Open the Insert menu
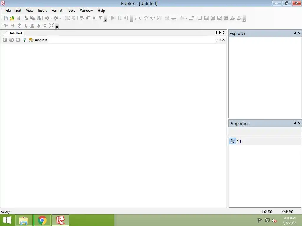This screenshot has height=226, width=302. [x=42, y=11]
